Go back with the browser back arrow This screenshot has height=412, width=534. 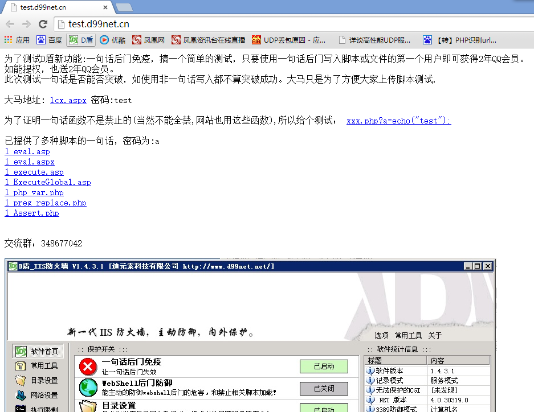pyautogui.click(x=10, y=24)
